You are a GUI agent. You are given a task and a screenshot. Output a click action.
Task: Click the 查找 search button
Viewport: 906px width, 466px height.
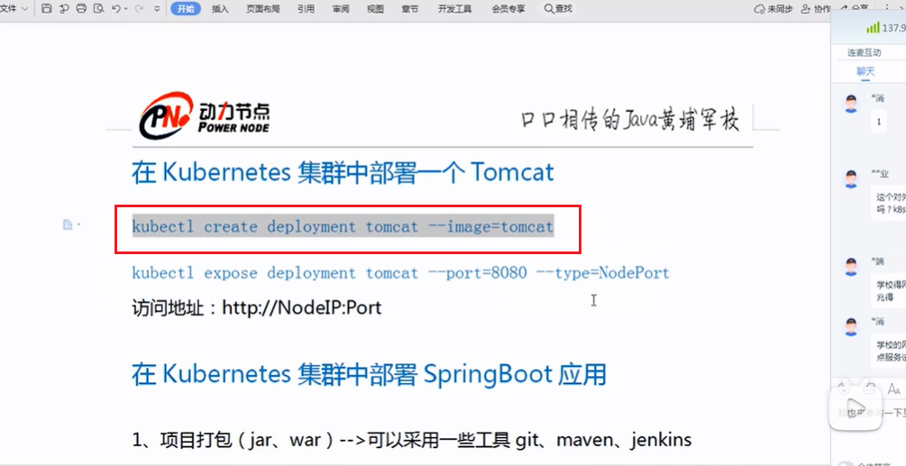click(558, 9)
